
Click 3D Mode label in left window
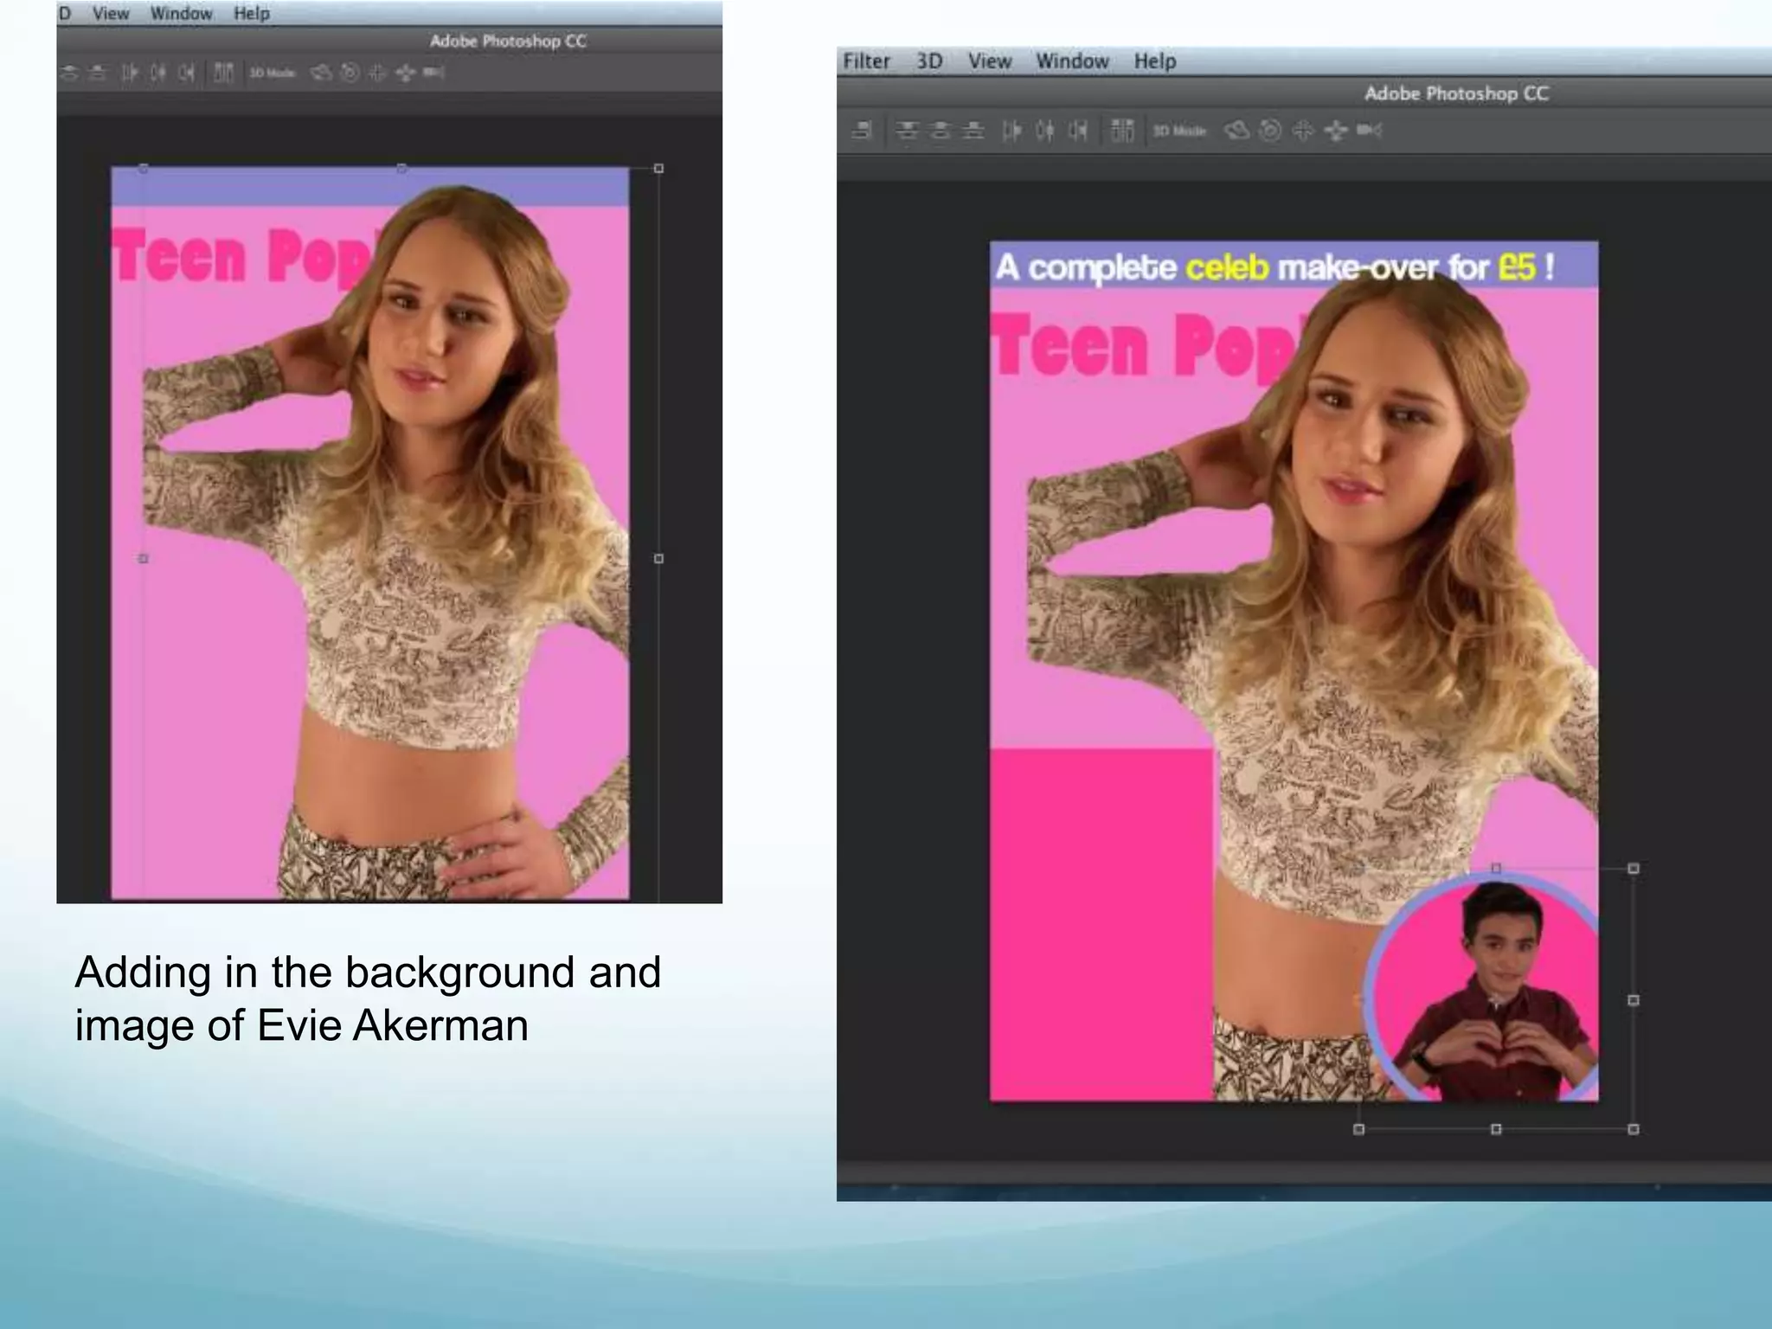click(273, 73)
